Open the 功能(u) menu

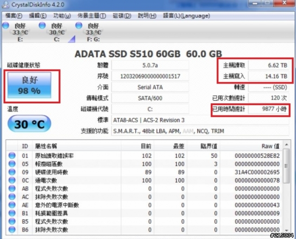pyautogui.click(x=62, y=16)
